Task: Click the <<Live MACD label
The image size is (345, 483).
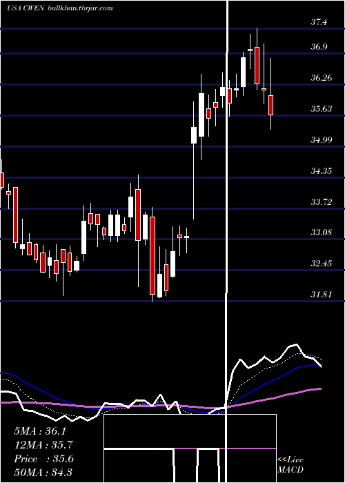Action: pyautogui.click(x=290, y=465)
